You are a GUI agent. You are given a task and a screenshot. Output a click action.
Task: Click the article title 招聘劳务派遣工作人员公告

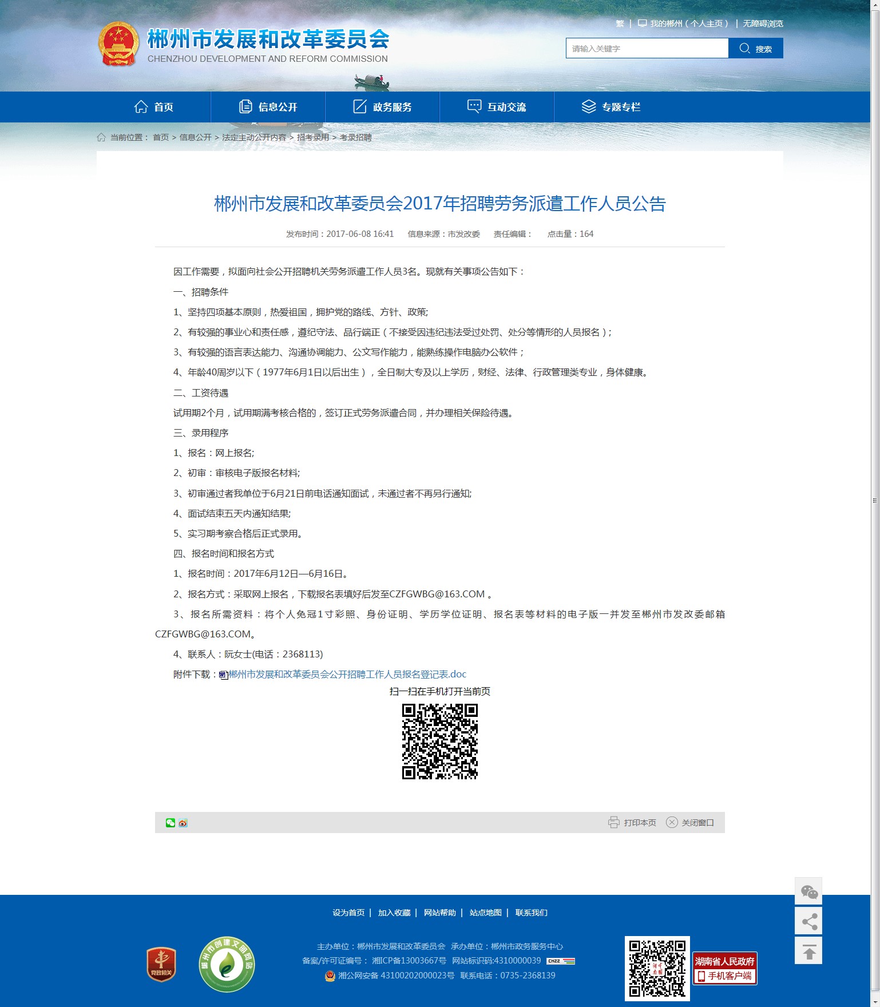click(x=440, y=204)
